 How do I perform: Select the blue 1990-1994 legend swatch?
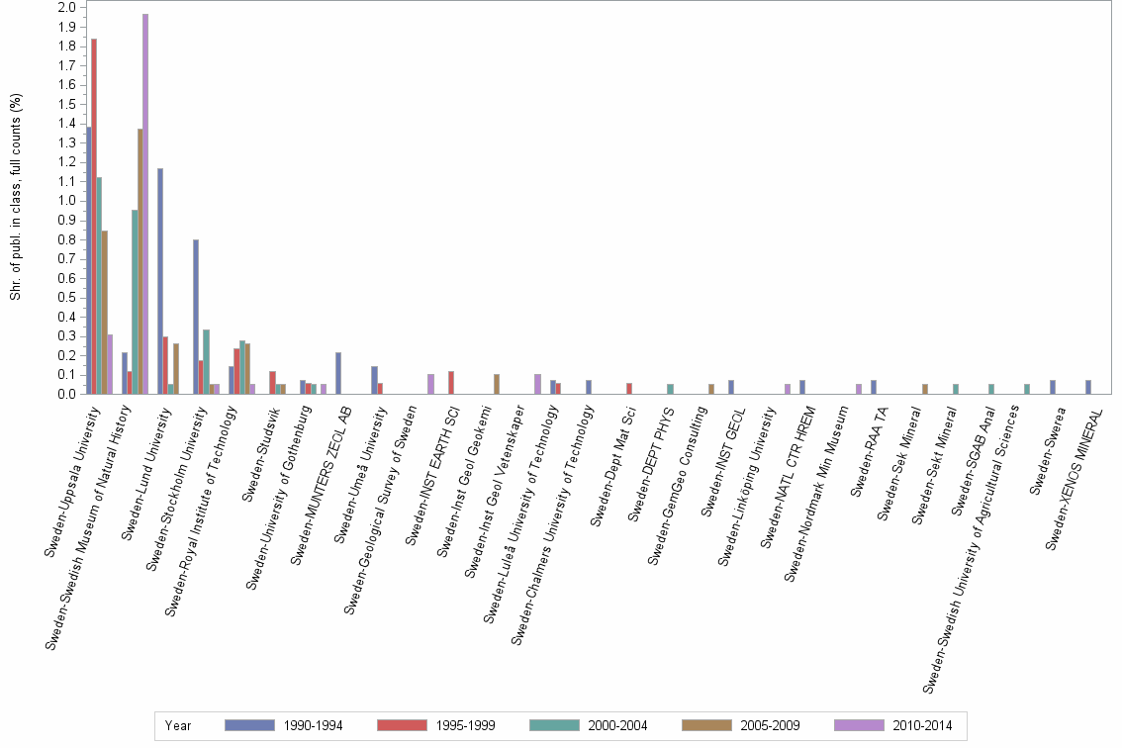252,725
